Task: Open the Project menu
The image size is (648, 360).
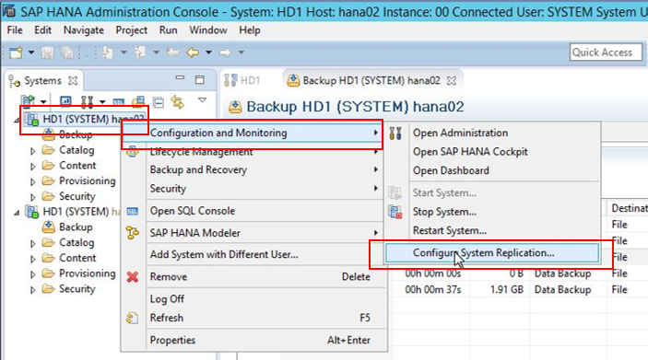Action: [132, 30]
